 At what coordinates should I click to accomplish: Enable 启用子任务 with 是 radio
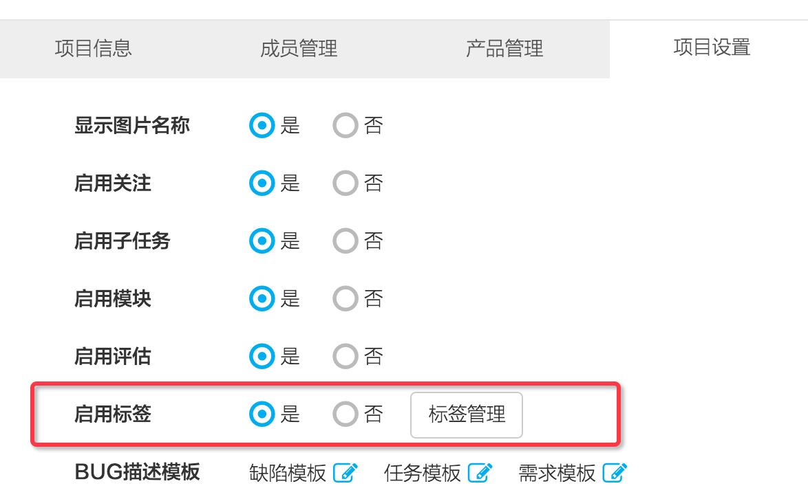(262, 241)
